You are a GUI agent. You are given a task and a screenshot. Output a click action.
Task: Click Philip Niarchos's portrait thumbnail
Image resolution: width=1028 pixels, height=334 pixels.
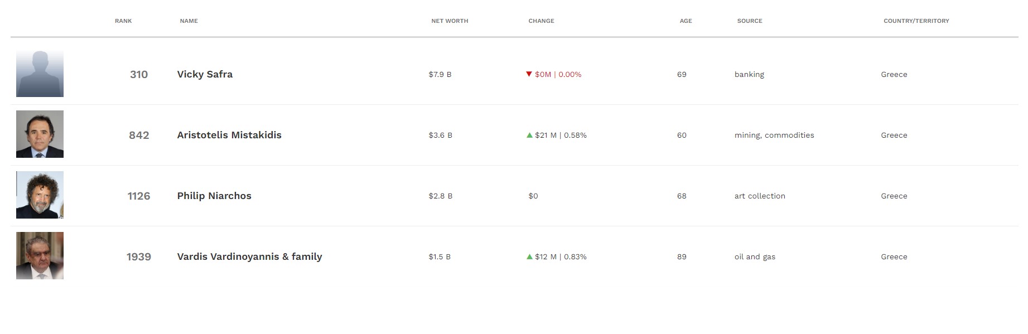(40, 195)
